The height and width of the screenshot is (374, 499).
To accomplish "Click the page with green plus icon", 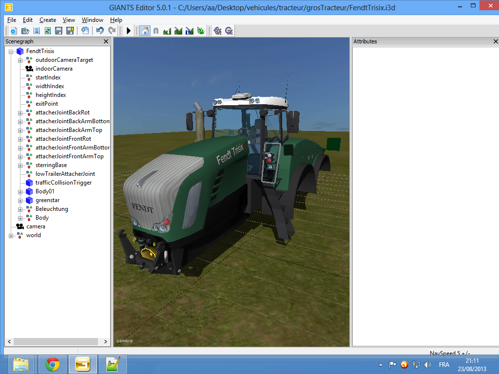I will 85,31.
